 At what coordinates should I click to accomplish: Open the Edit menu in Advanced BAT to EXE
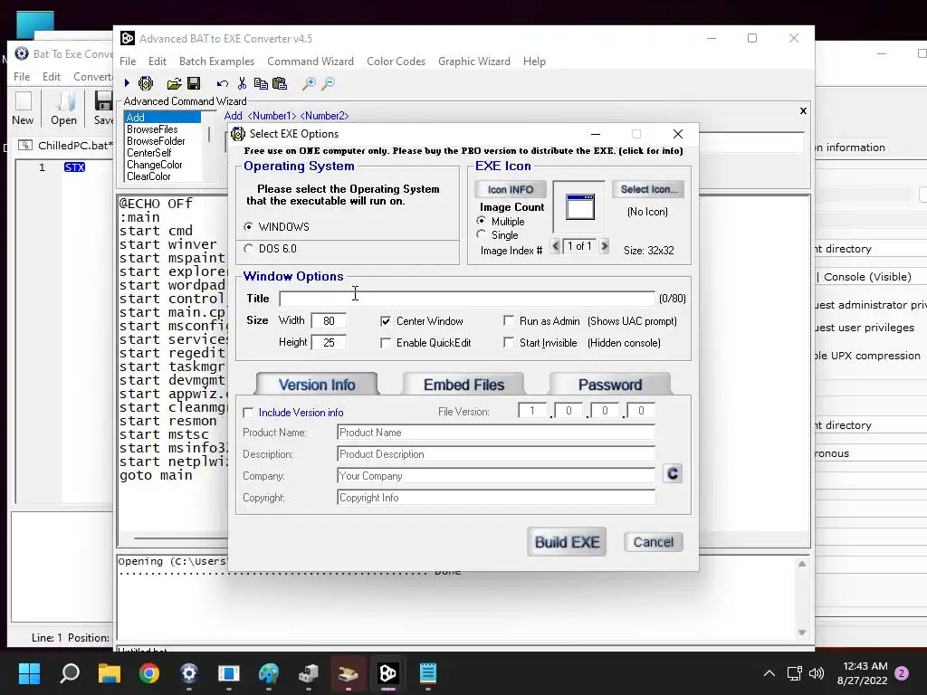tap(158, 62)
